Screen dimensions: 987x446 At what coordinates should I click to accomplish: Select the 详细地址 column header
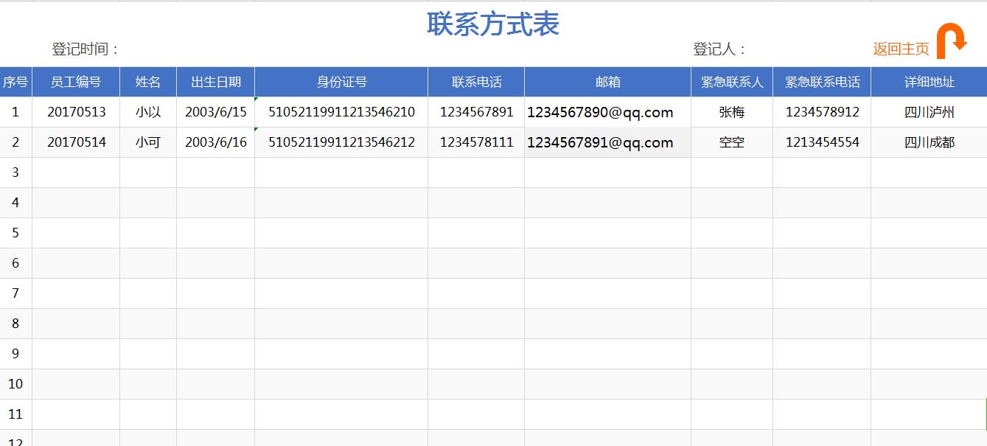pyautogui.click(x=928, y=82)
